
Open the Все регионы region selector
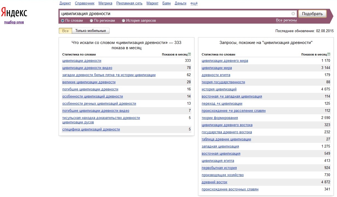[x=286, y=20]
